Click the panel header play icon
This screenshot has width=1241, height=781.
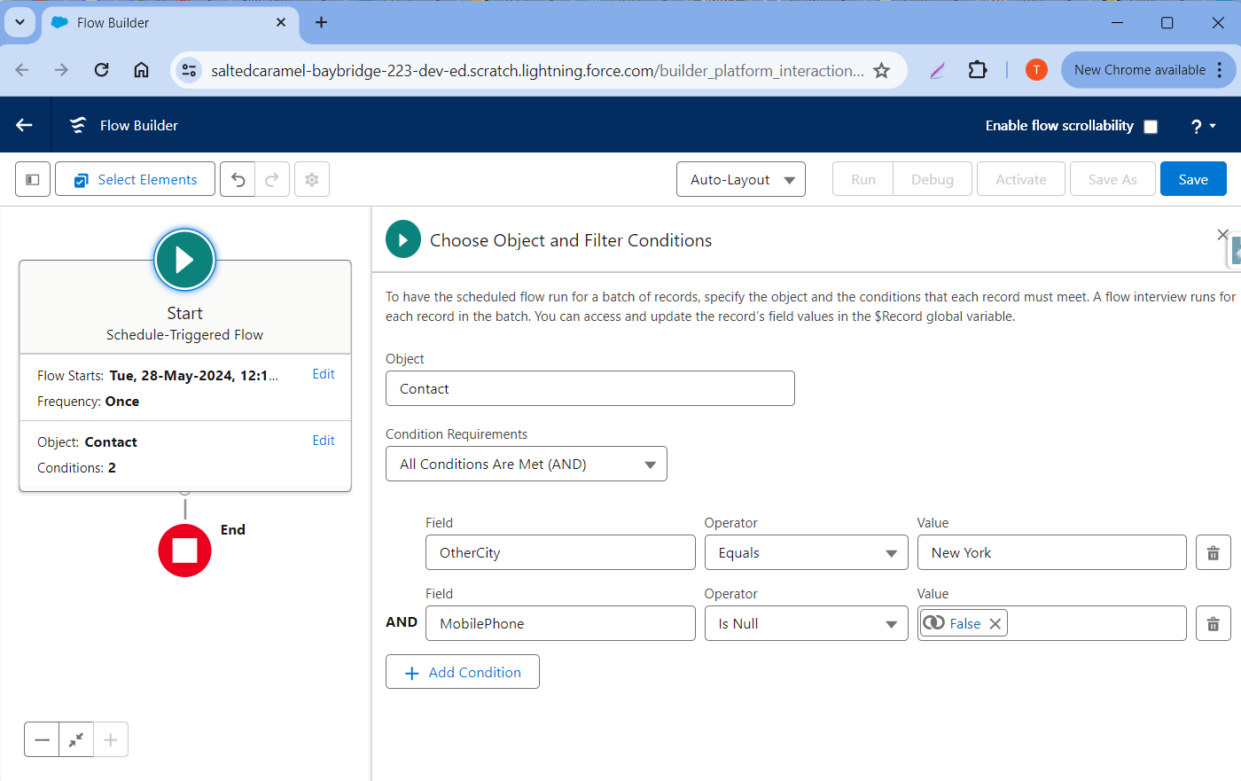(403, 239)
